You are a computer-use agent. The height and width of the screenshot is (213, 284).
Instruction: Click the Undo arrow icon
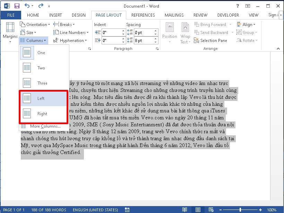point(27,6)
